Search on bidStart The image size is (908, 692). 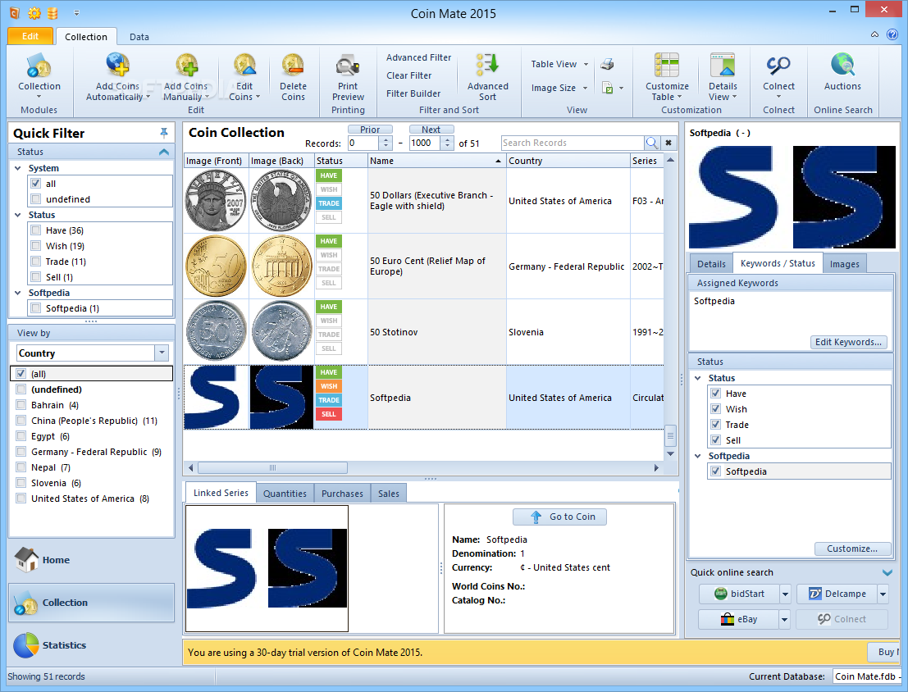tap(739, 594)
